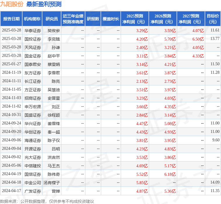Click 2025 forecast 2.40亿 for 天风证券
The width and height of the screenshot is (221, 204).
(x=142, y=48)
